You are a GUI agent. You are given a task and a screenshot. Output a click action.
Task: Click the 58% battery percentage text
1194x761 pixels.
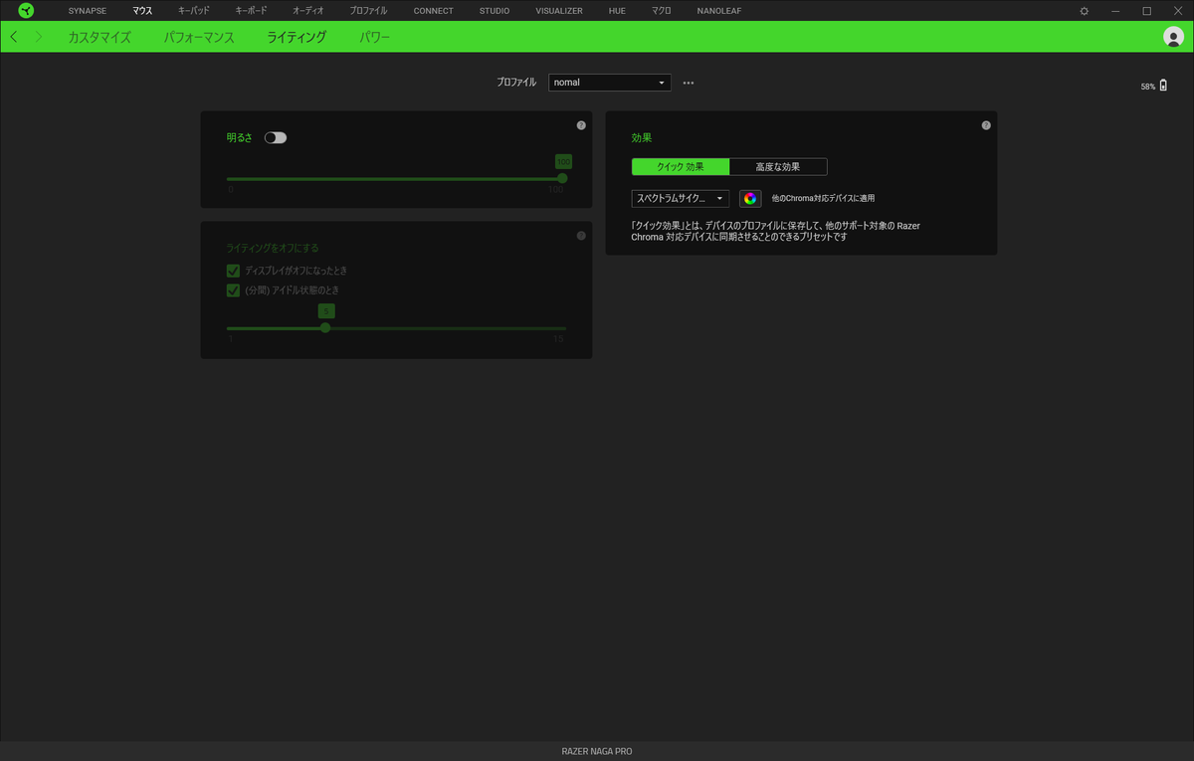pos(1148,87)
